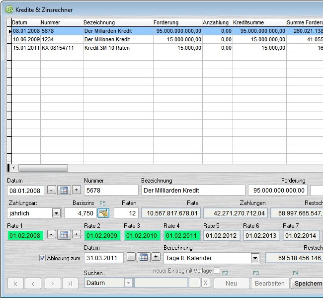
Task: Clear the search with the X button
Action: pos(205,283)
